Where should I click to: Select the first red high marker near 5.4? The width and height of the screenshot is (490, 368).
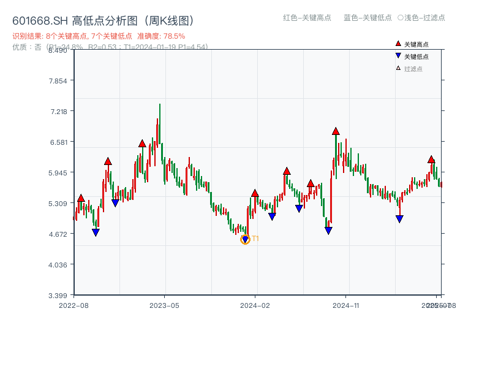point(81,198)
